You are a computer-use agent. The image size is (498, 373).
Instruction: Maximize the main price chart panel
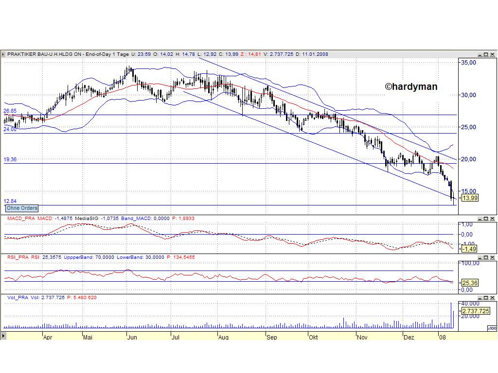tap(486, 54)
